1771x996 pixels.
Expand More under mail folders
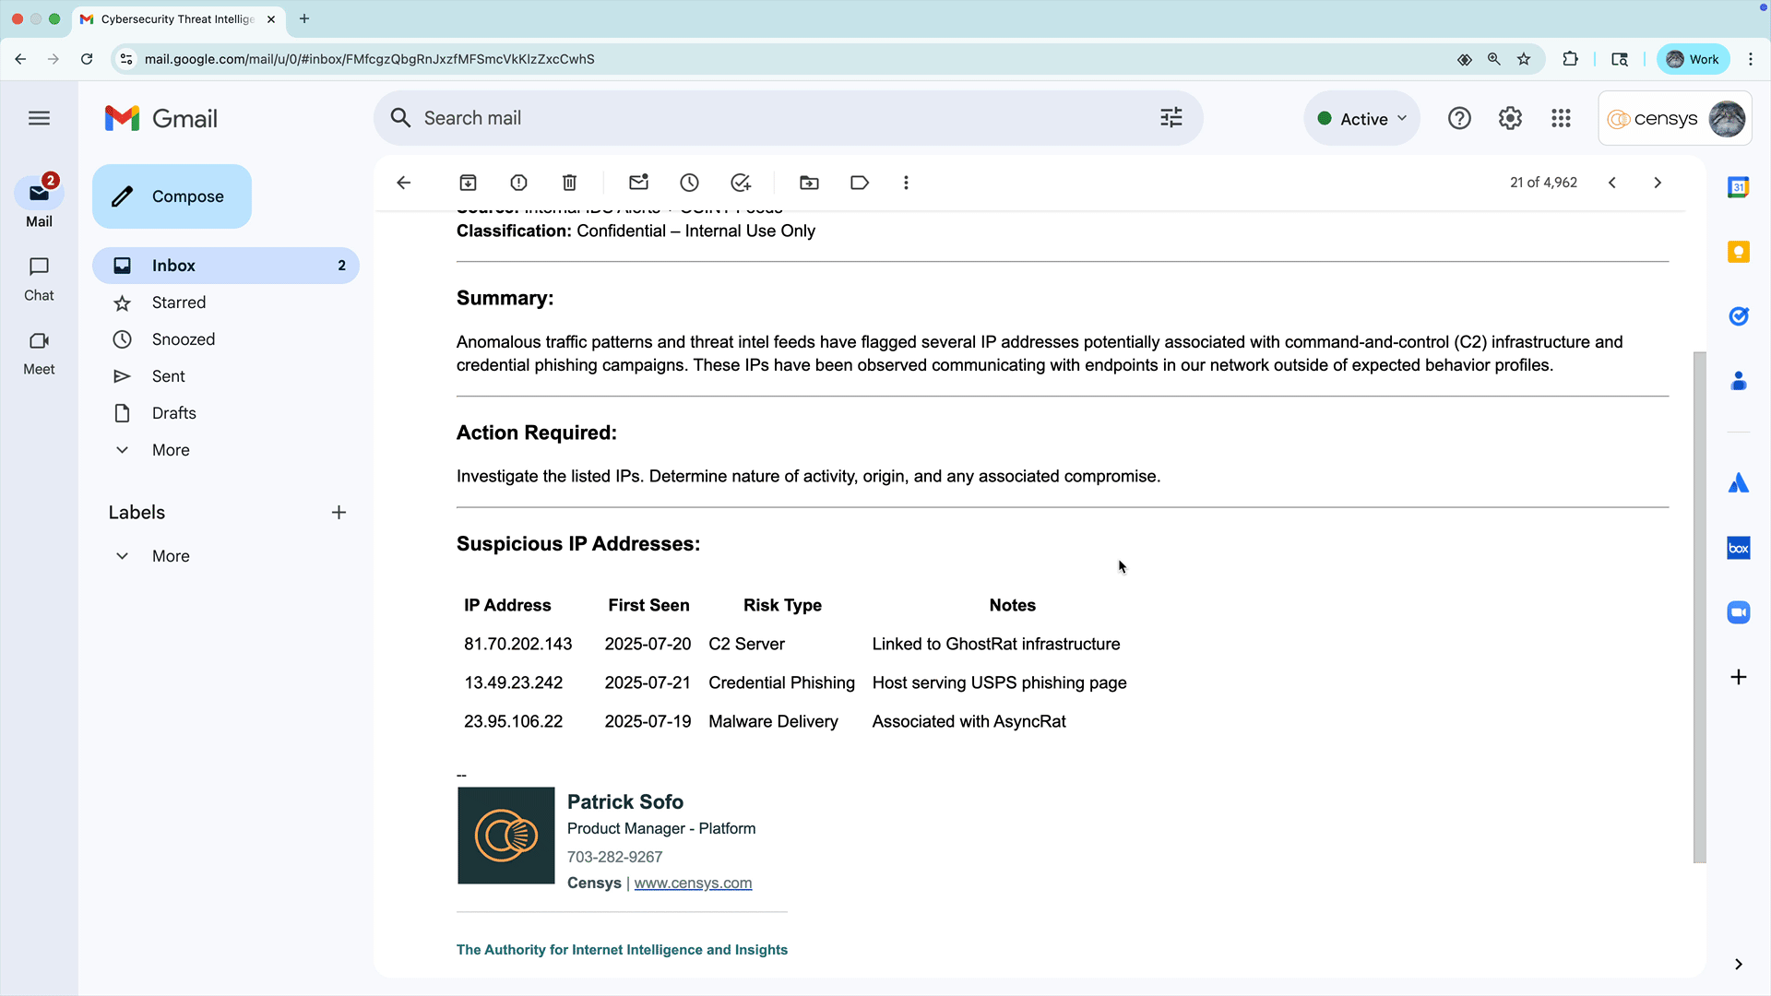point(171,450)
